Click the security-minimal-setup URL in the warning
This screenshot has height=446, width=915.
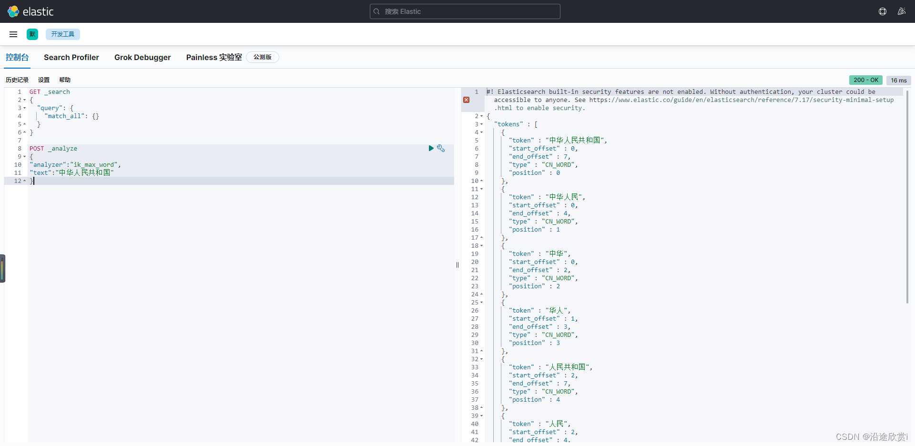pyautogui.click(x=742, y=100)
